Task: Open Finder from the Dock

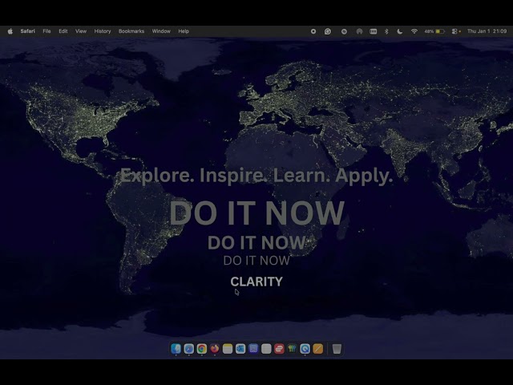Action: (x=176, y=349)
